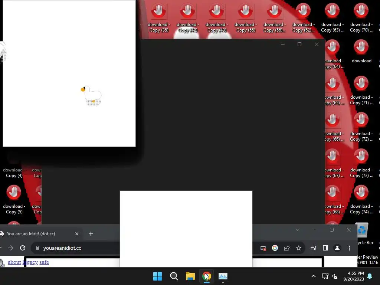This screenshot has height=285, width=380.
Task: Close the Chrome window
Action: 349,230
